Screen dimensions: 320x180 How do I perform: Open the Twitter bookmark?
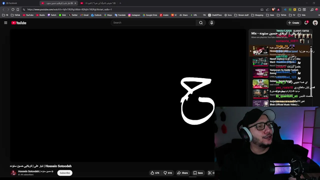tap(73, 15)
